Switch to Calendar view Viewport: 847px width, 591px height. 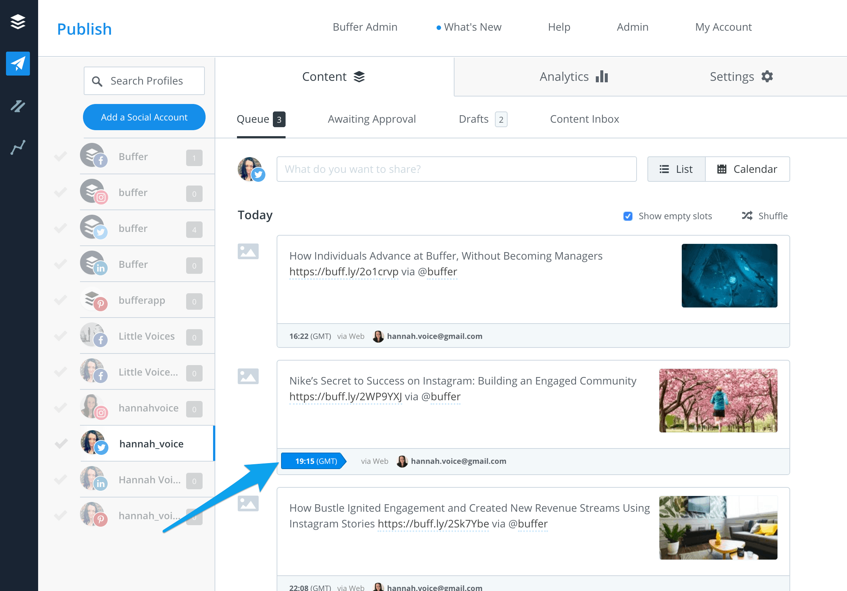coord(748,169)
